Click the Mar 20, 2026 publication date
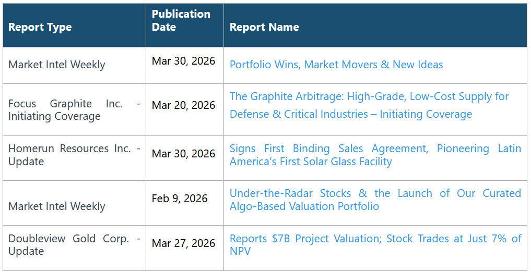Screen dimensions: 531x272 coord(183,105)
